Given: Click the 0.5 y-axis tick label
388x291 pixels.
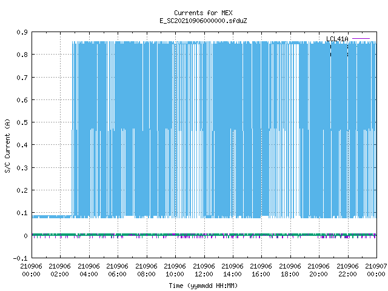Looking at the screenshot, I should (x=22, y=122).
